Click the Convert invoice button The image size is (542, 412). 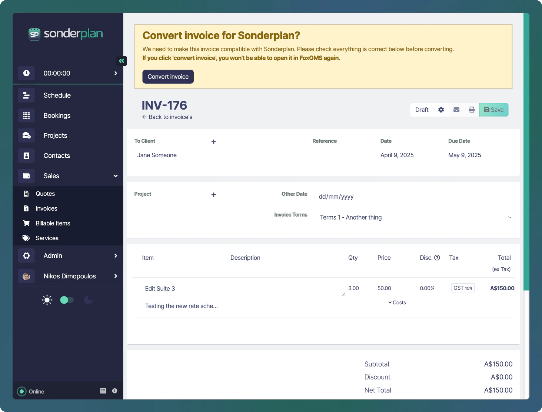pos(168,77)
